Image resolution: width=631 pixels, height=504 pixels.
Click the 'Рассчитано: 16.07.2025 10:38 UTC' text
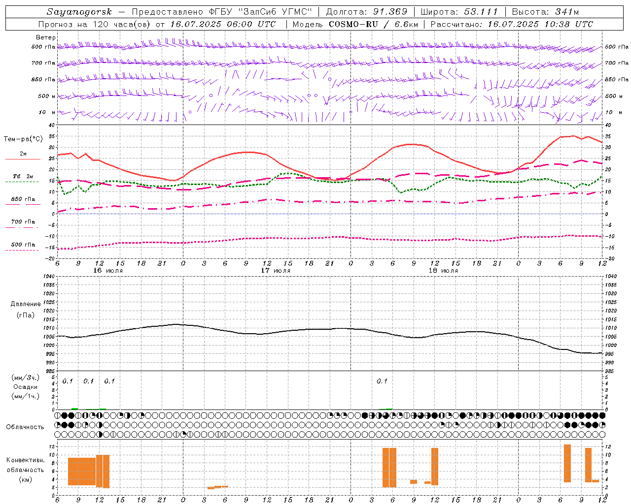tap(512, 24)
